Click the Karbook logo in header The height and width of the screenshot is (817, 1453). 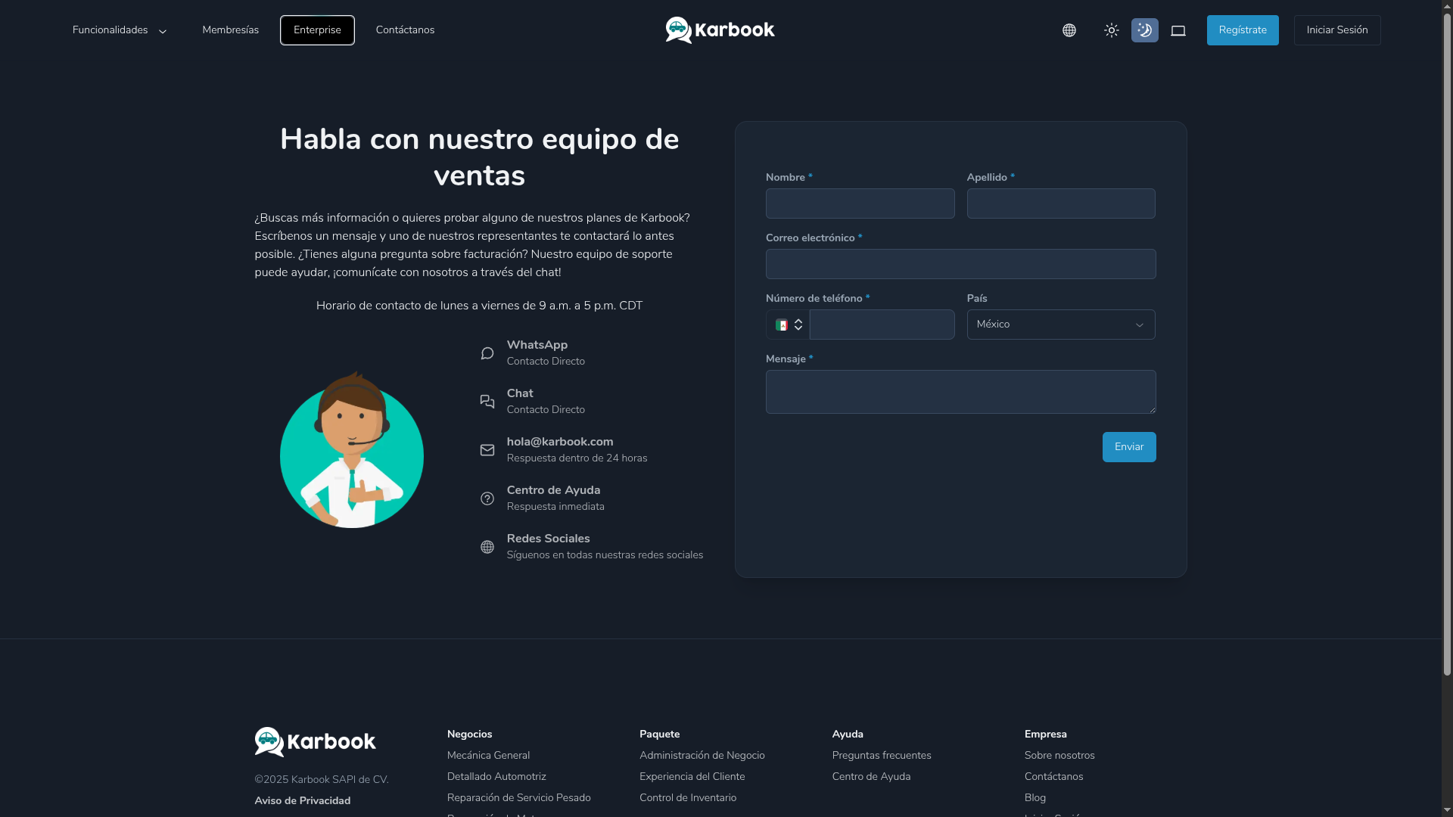720,30
